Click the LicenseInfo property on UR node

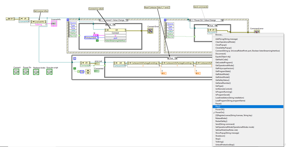point(23,21)
